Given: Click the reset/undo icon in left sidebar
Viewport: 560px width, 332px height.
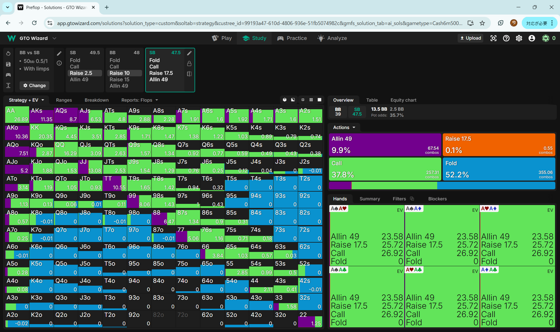Looking at the screenshot, I should click(x=8, y=54).
